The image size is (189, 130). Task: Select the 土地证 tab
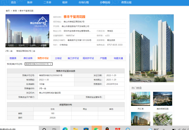point(58,58)
